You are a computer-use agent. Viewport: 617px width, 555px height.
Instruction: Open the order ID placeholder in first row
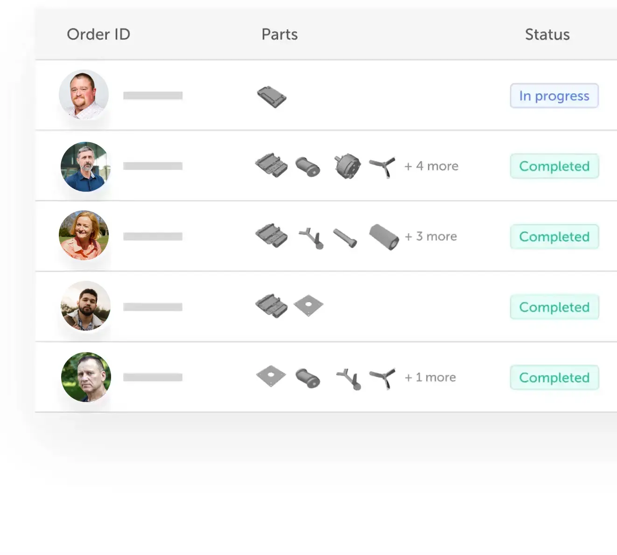click(153, 96)
